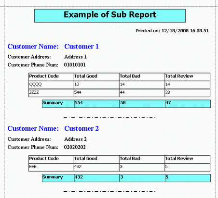
Task: Click the second table's Total Review header
Action: [x=188, y=159]
